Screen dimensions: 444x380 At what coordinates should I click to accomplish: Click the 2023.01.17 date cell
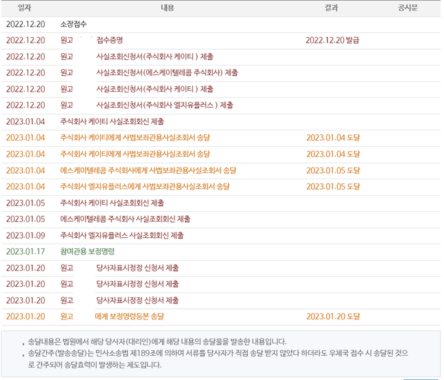[26, 251]
